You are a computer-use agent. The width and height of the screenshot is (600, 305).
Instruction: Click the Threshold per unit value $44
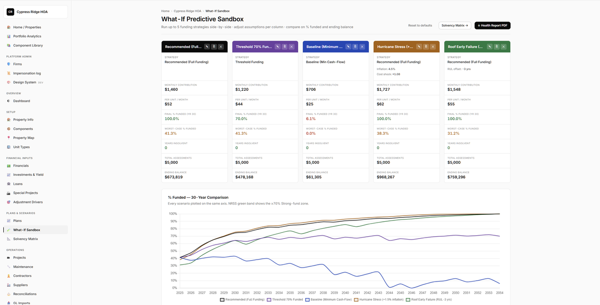[x=239, y=104]
